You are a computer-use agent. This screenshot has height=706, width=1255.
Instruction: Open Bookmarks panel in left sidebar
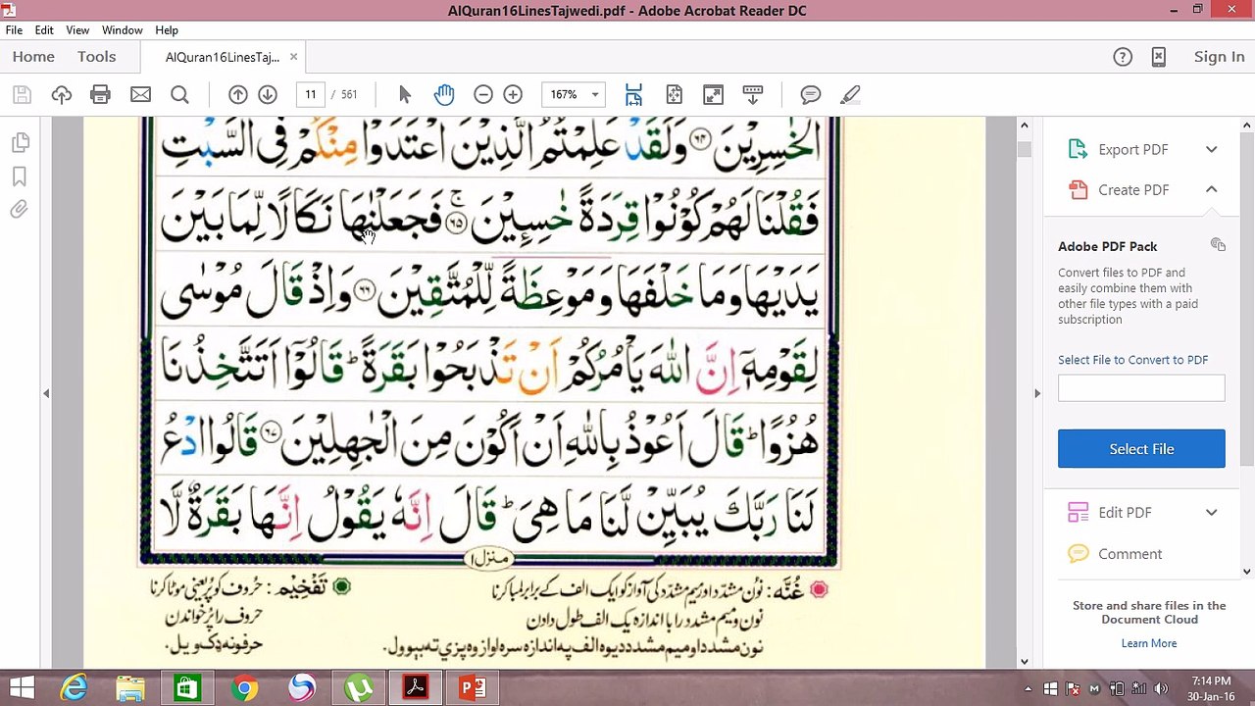pyautogui.click(x=20, y=176)
